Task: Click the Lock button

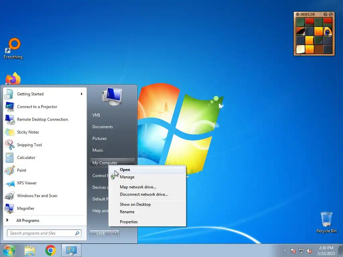Action: [100, 233]
